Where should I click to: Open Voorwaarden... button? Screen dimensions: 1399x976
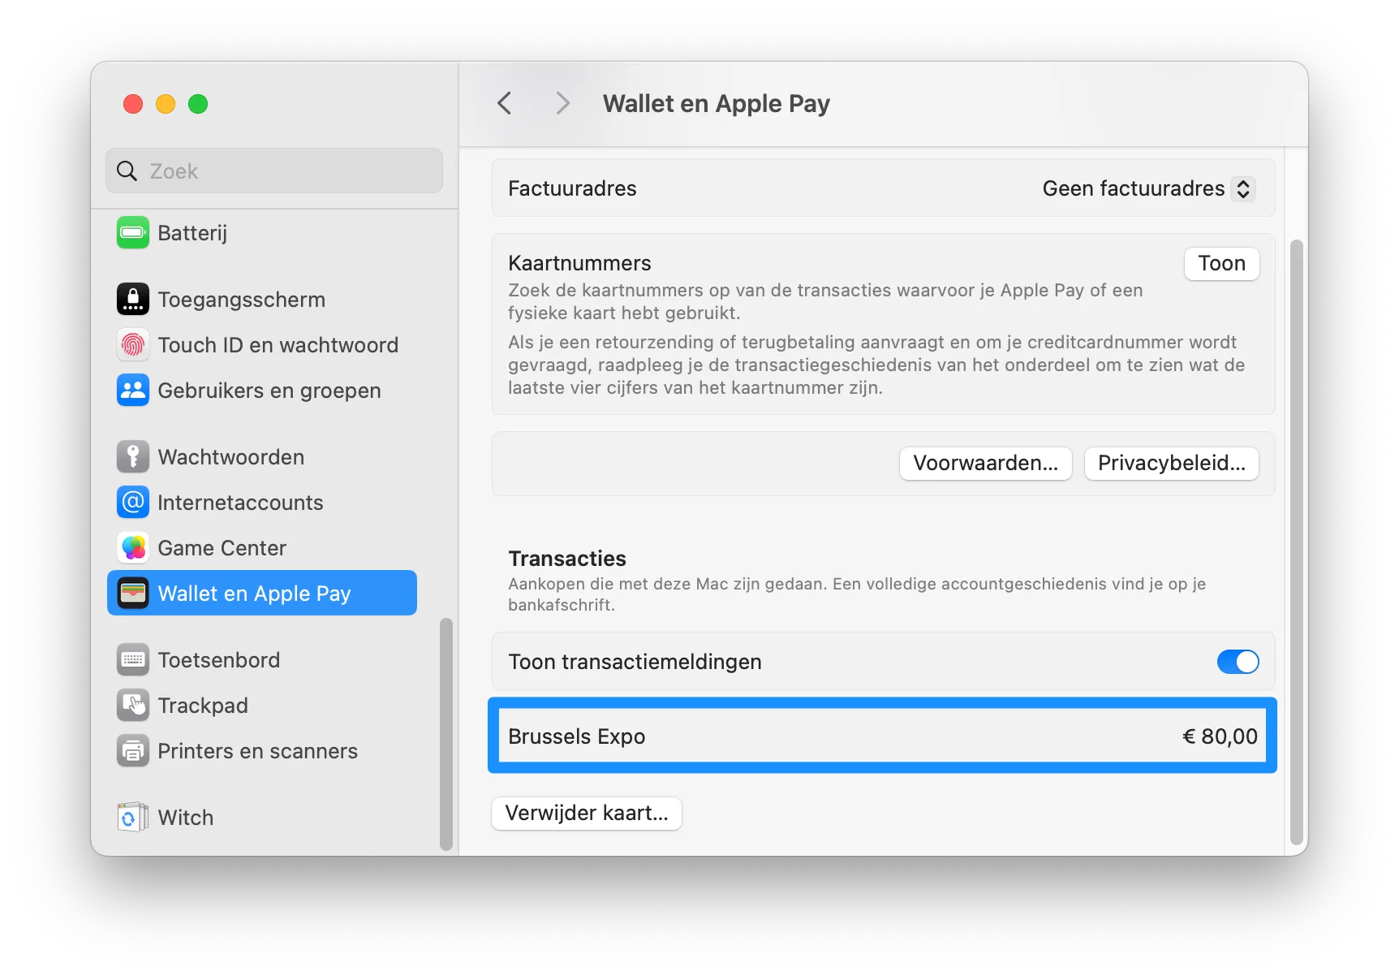985,464
